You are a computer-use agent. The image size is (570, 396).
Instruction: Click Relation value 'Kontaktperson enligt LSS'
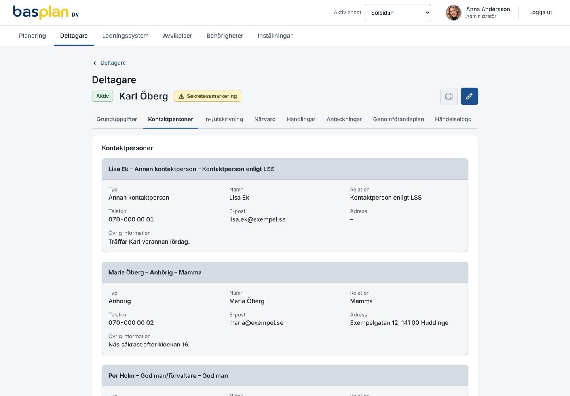pyautogui.click(x=386, y=198)
